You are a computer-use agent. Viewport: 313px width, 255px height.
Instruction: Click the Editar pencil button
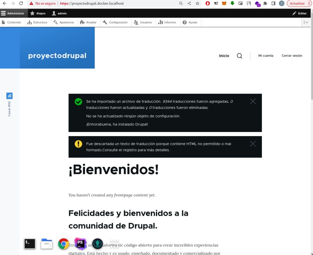click(x=300, y=13)
